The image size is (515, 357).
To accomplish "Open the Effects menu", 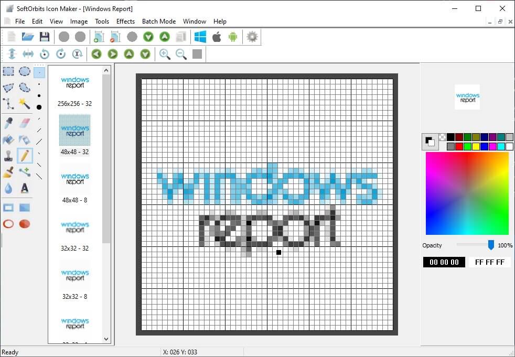I will 125,21.
